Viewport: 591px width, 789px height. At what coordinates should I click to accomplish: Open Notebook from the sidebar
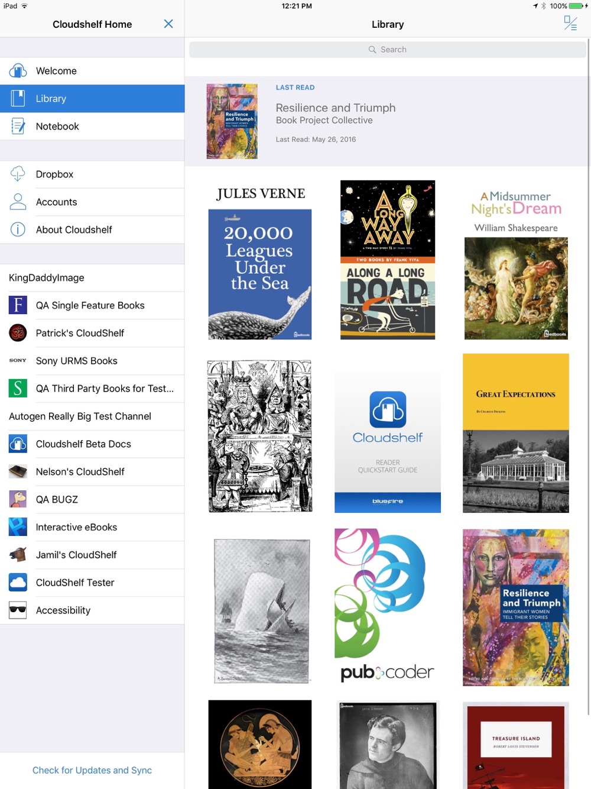(x=92, y=126)
